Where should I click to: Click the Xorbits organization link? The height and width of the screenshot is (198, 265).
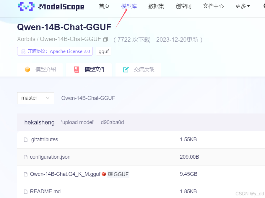pyautogui.click(x=26, y=39)
